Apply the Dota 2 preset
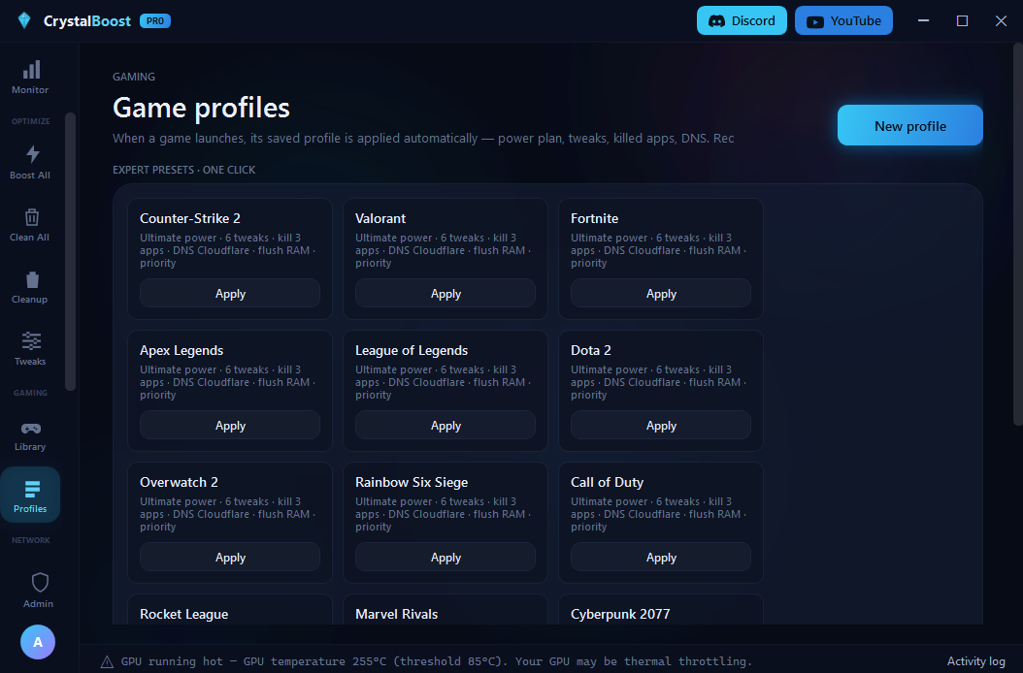Image resolution: width=1023 pixels, height=673 pixels. (x=661, y=425)
